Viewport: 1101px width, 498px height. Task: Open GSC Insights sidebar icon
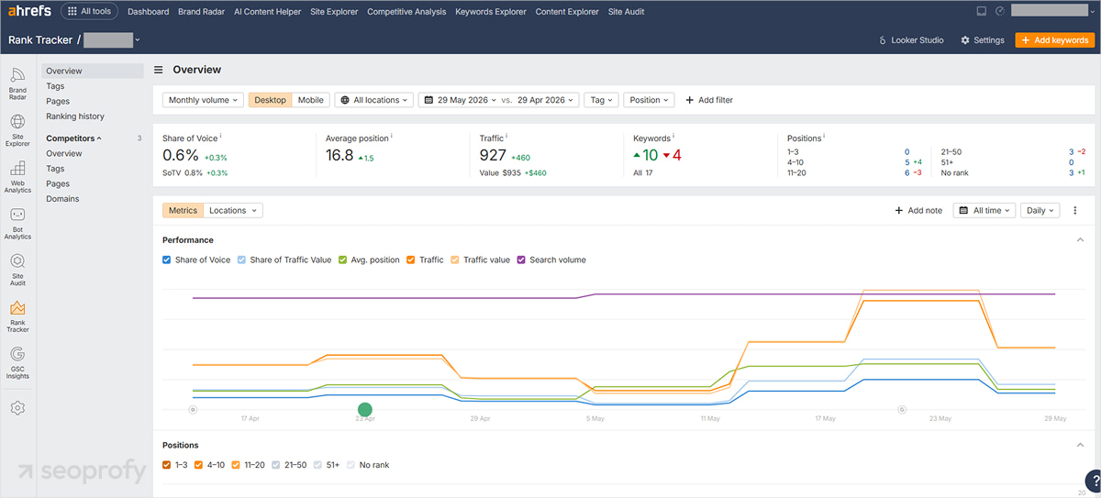coord(17,364)
